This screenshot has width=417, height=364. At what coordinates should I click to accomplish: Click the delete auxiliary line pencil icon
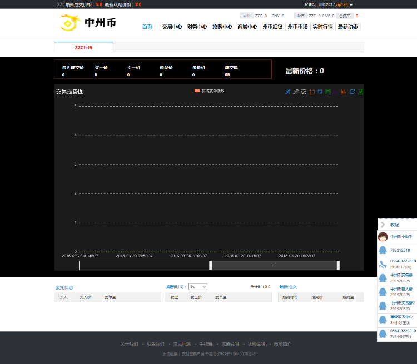(x=296, y=92)
